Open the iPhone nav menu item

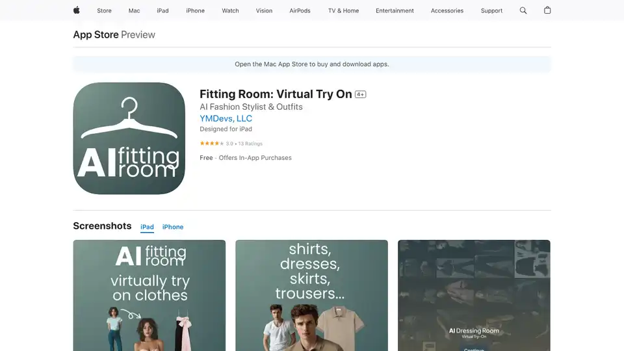click(196, 11)
